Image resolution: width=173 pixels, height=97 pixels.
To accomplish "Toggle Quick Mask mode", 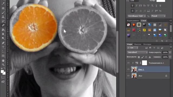I will coord(3,77).
